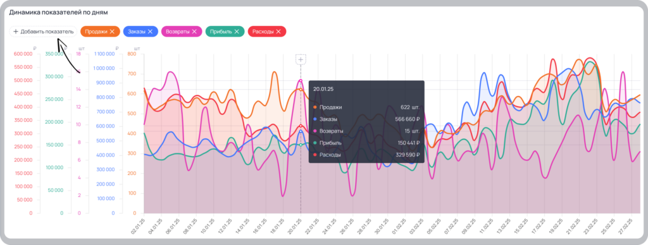Click the green 200 000 axis value

54,122
